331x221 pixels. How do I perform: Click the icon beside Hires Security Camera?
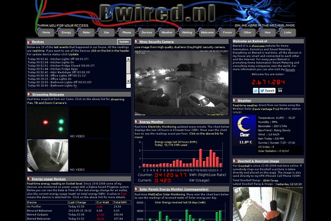coord(137,41)
